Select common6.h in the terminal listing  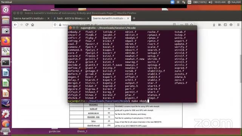click(x=75, y=50)
